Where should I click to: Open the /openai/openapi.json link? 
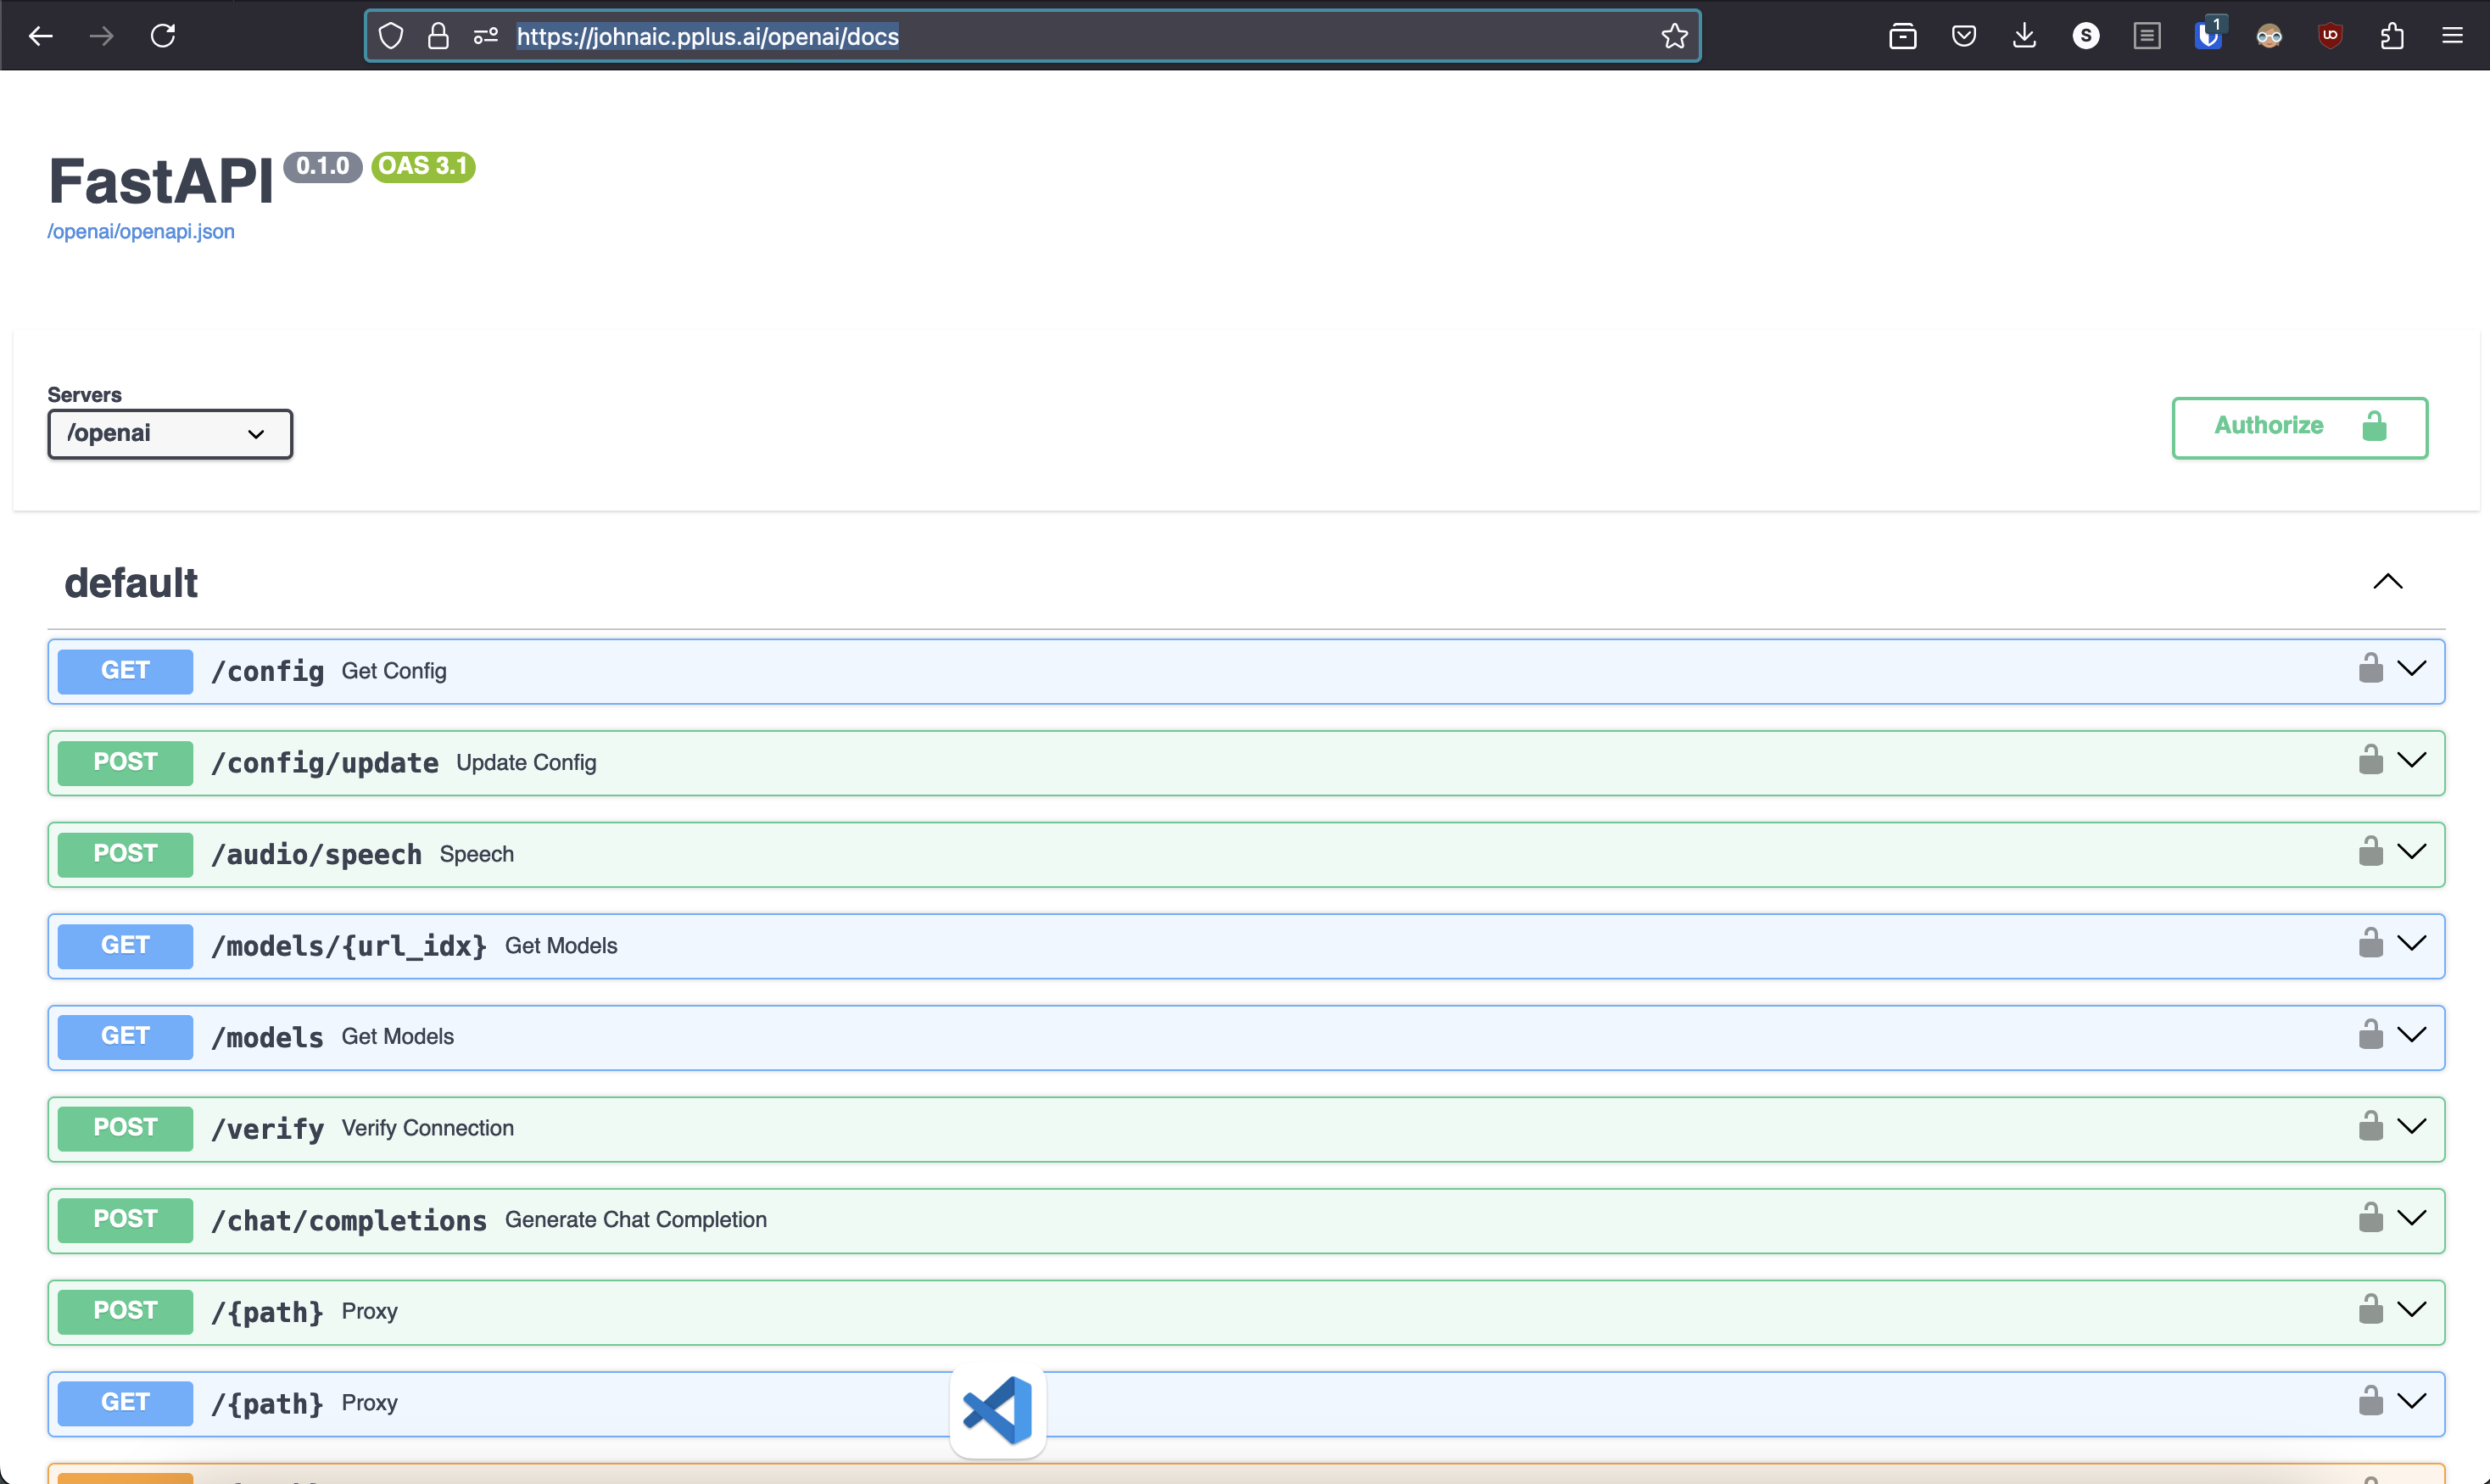click(141, 231)
